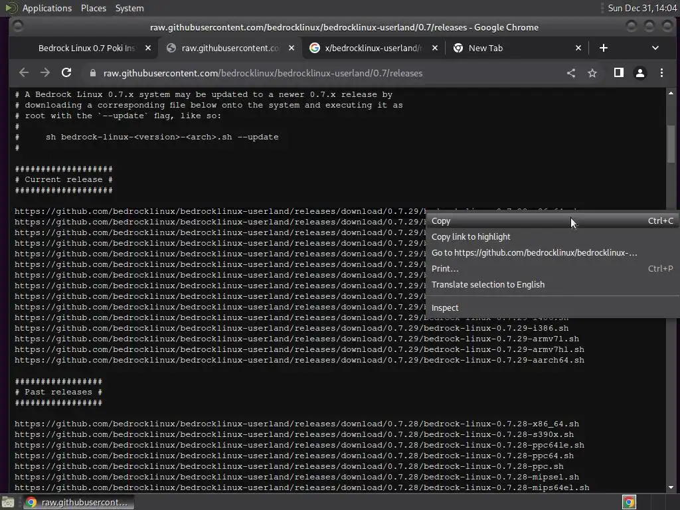Click the 0.7.28-ppc64.sh URL line
Image resolution: width=680 pixels, height=510 pixels.
click(294, 456)
